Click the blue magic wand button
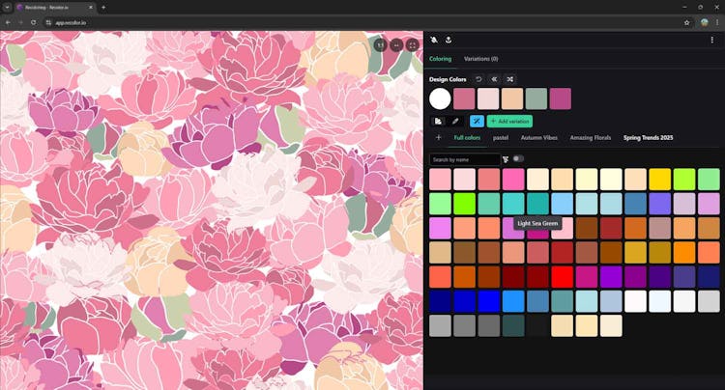 [477, 122]
